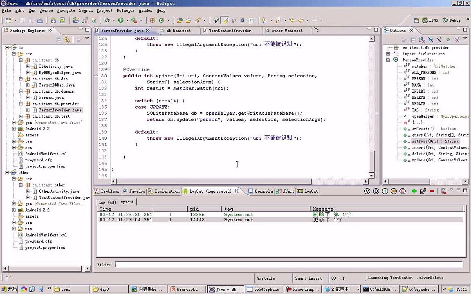Click the Print toolbar icon
471x294 pixels.
pyautogui.click(x=40, y=20)
